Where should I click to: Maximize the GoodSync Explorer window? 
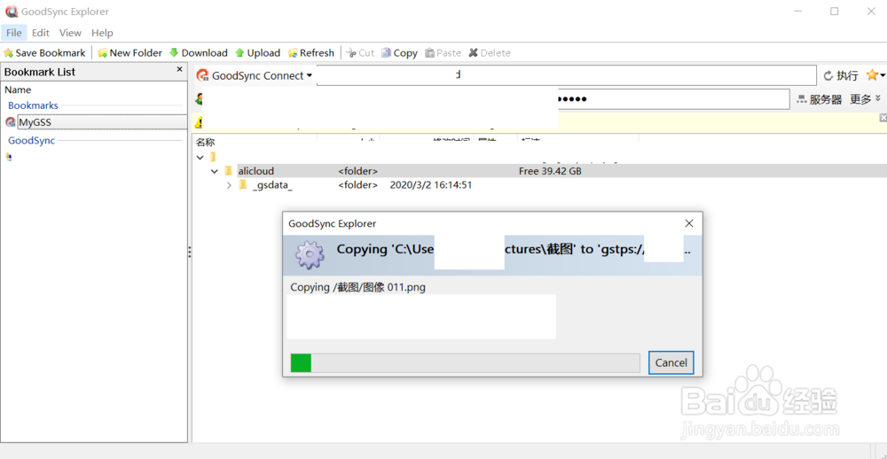point(834,12)
